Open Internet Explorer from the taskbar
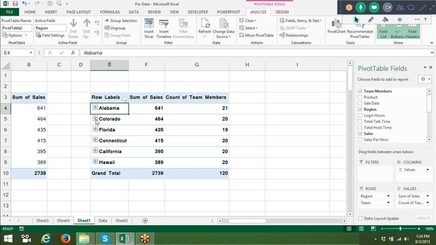Screen dimensions: 436x245 click(46, 238)
